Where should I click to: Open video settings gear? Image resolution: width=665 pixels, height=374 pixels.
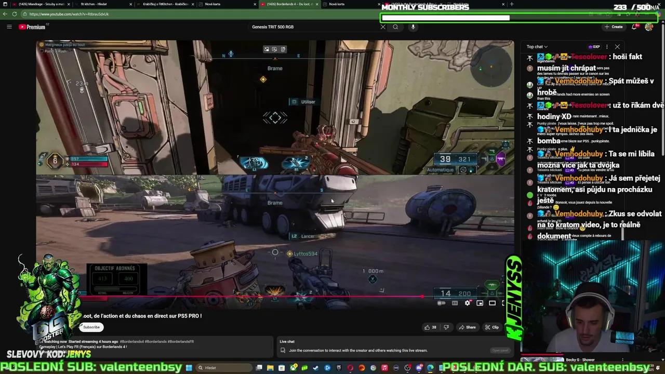point(468,303)
